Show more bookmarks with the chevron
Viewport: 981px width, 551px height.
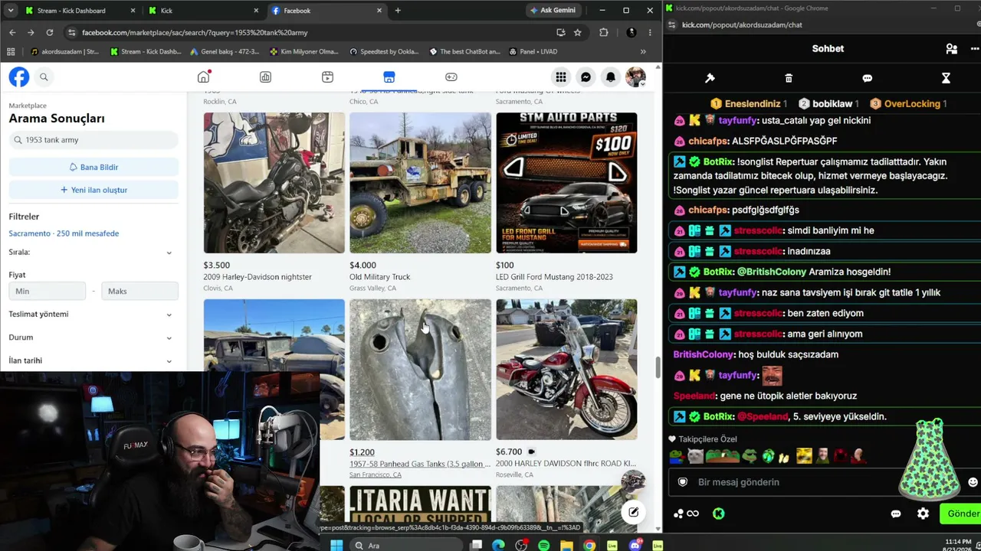[643, 52]
